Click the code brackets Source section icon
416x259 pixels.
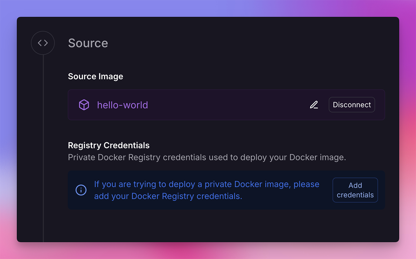43,43
